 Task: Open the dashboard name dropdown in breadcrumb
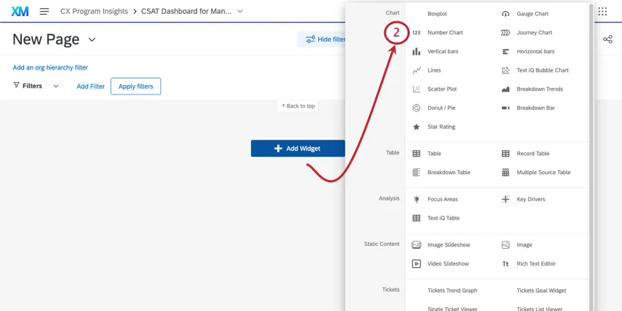click(240, 12)
